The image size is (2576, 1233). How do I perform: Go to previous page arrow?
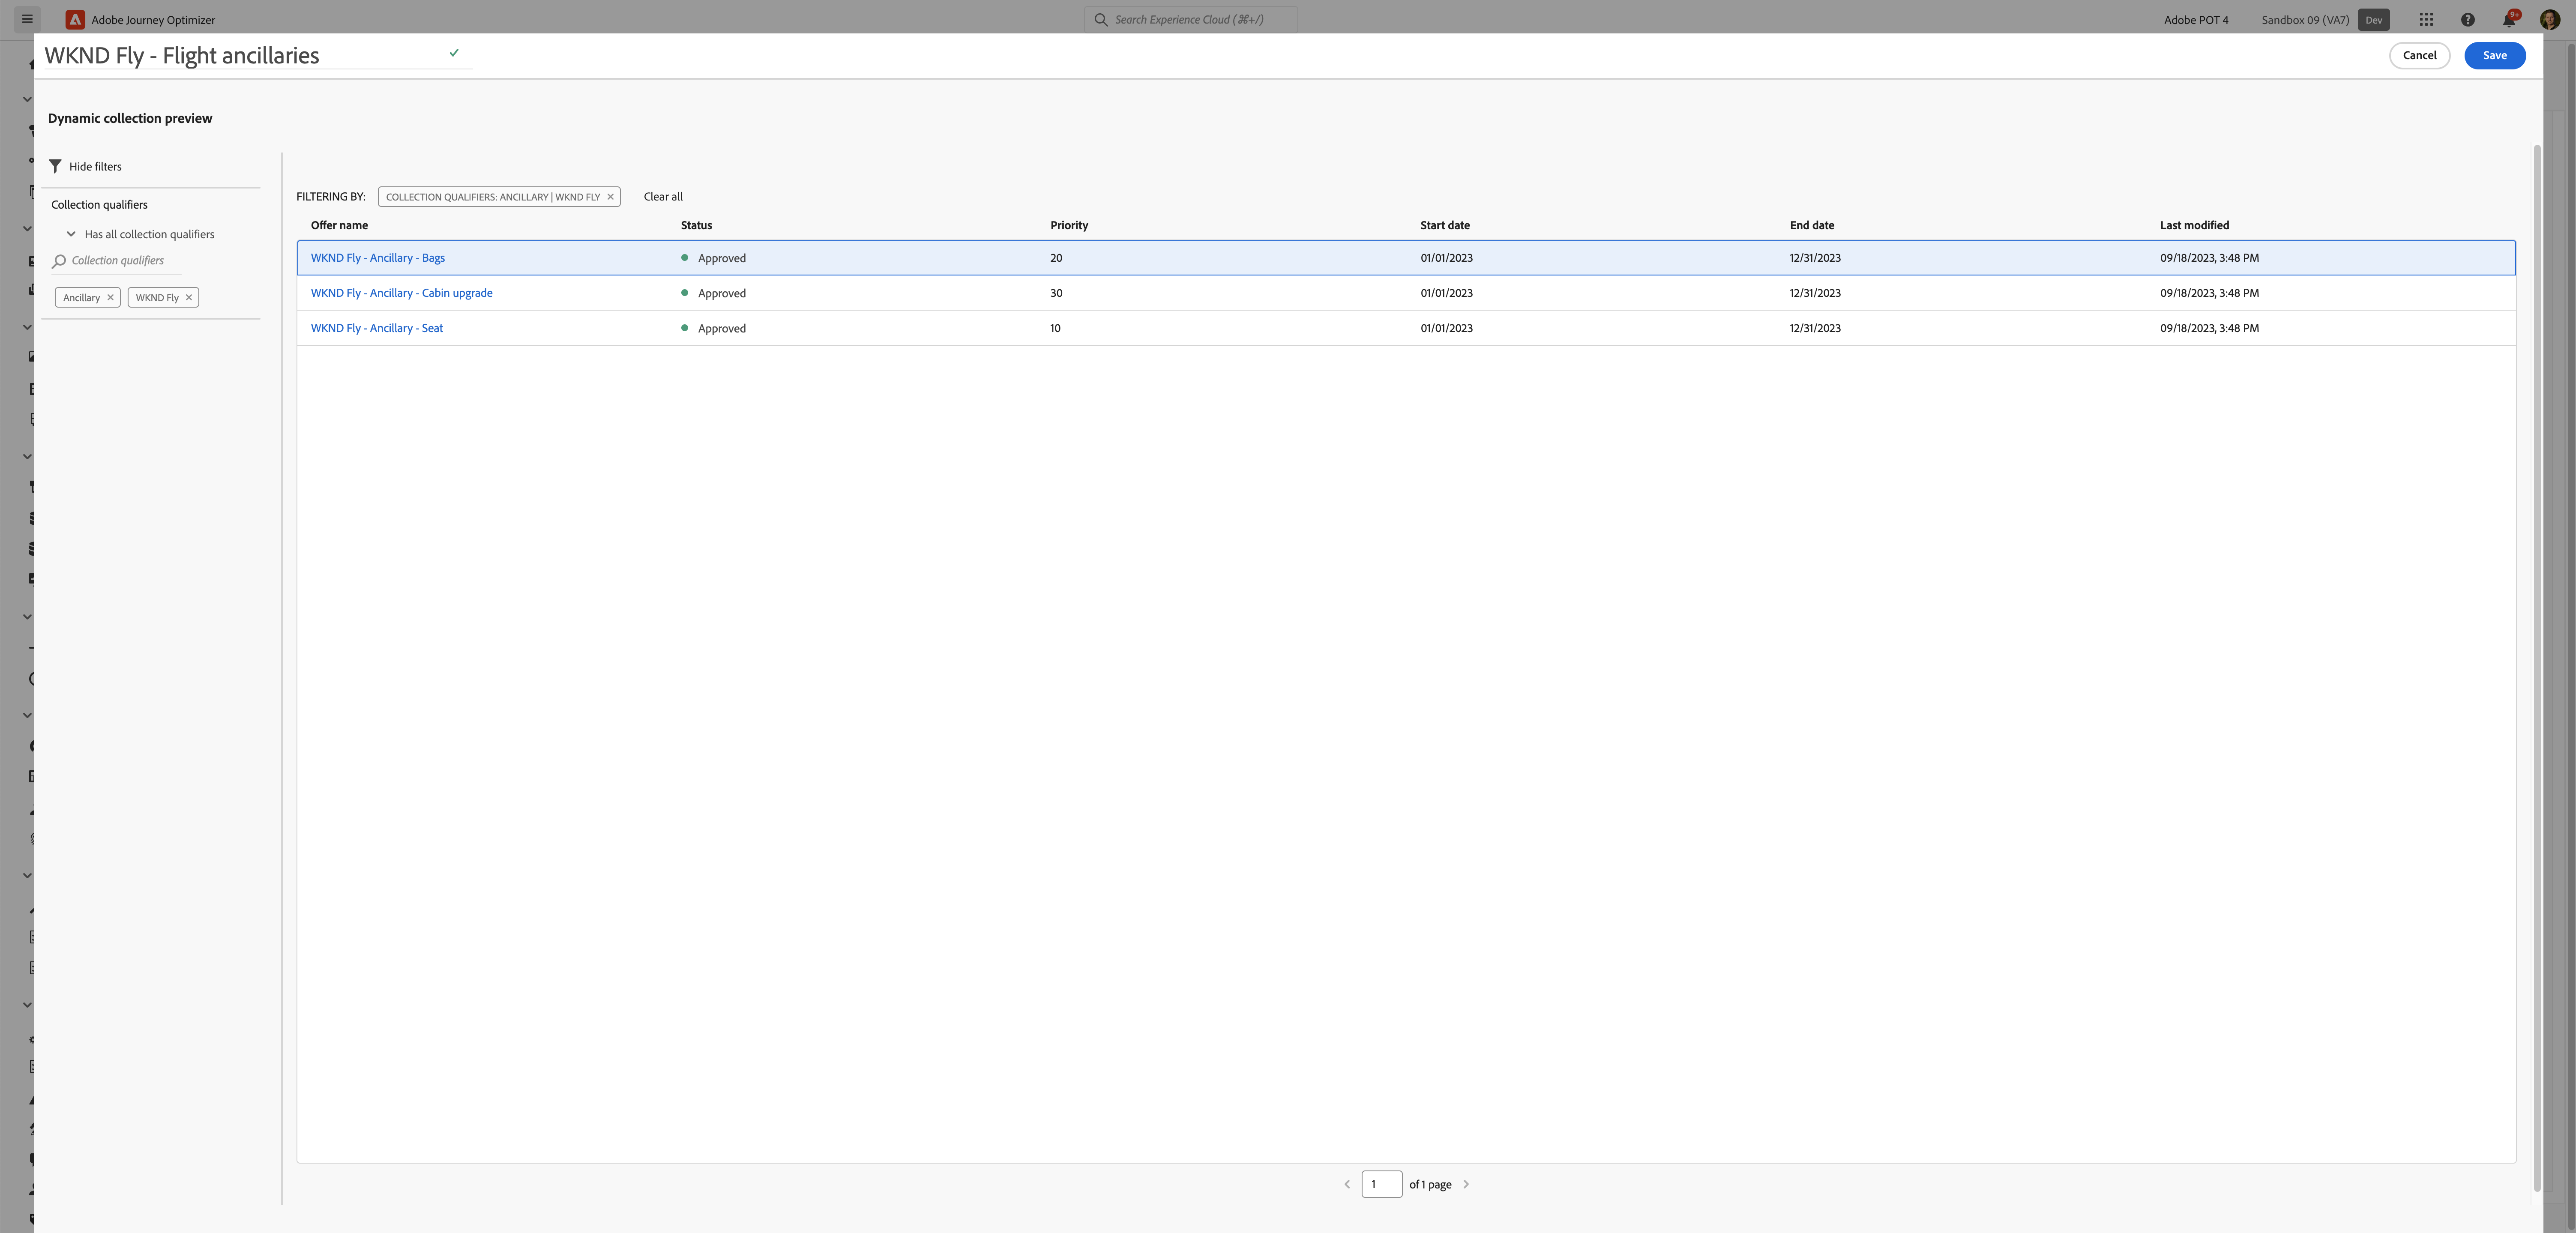click(1347, 1184)
